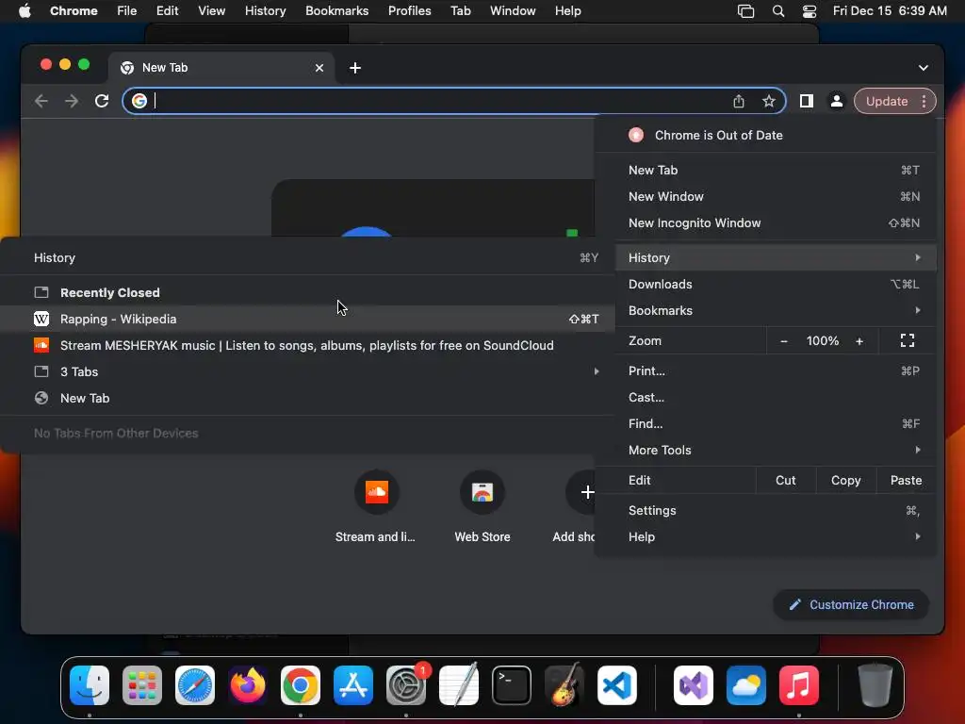Open Weather app from the Dock
The width and height of the screenshot is (965, 724).
[746, 685]
